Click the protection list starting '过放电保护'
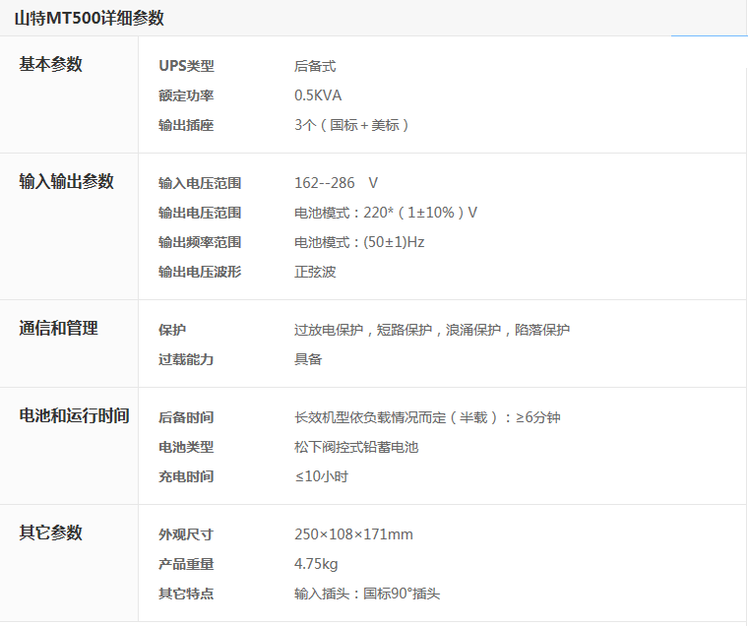Image resolution: width=748 pixels, height=626 pixels. pyautogui.click(x=432, y=330)
